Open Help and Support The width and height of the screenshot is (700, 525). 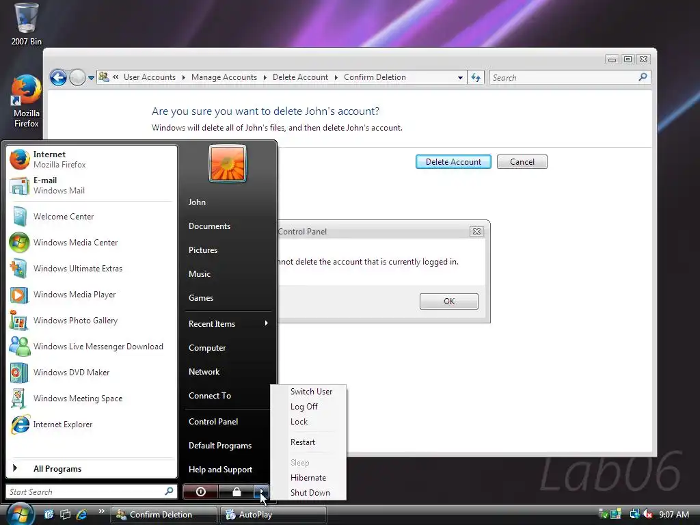click(228, 469)
